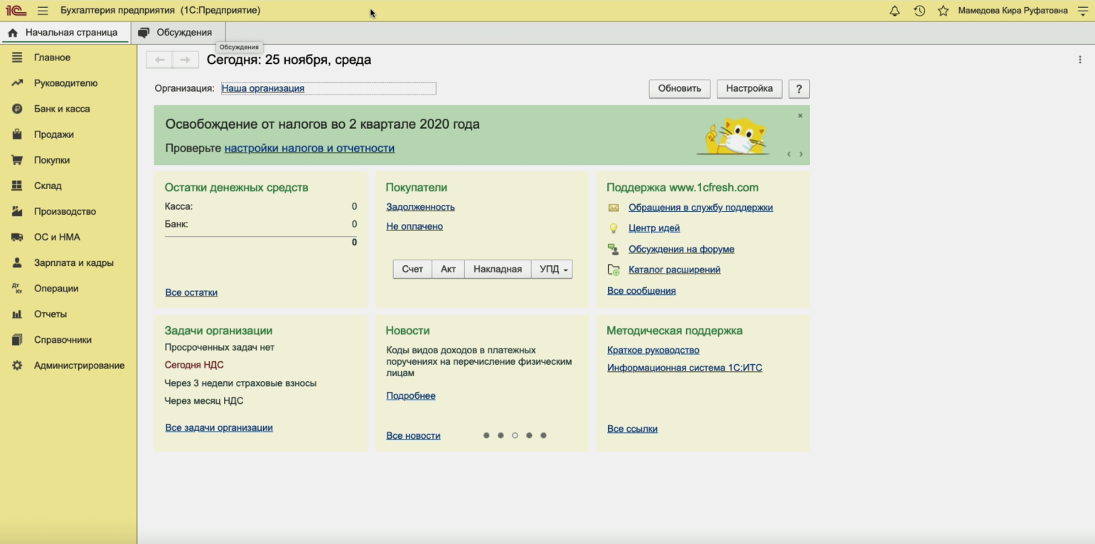Open the hamburger main menu icon
Screen dimensions: 1095x544
43,11
